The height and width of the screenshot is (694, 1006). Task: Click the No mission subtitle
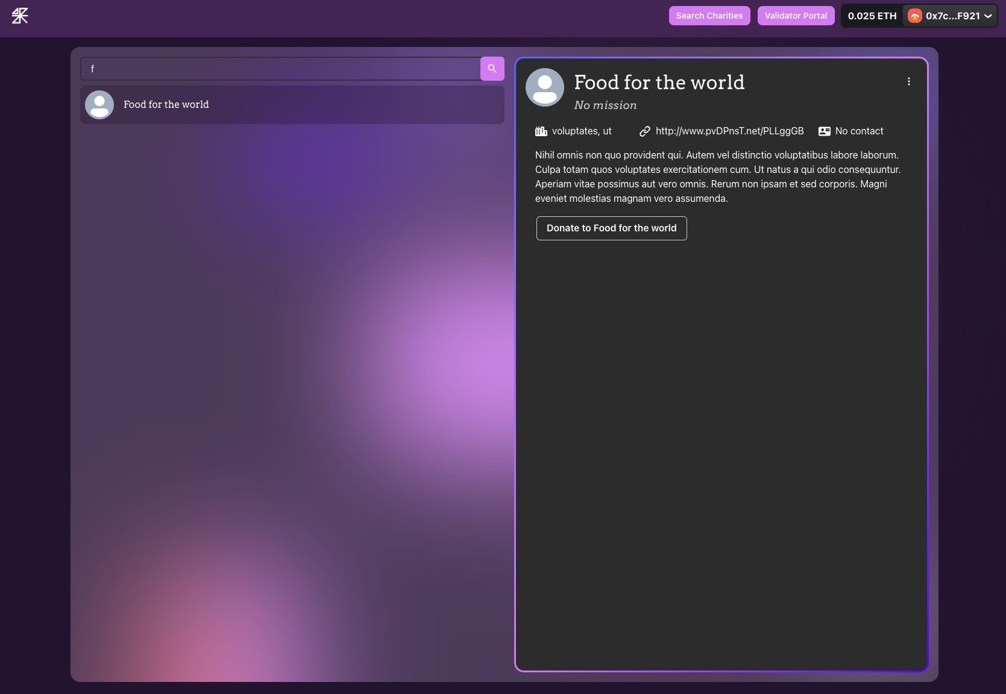605,105
